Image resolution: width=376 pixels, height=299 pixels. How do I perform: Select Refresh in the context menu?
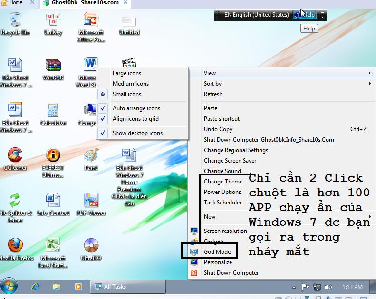coord(213,94)
